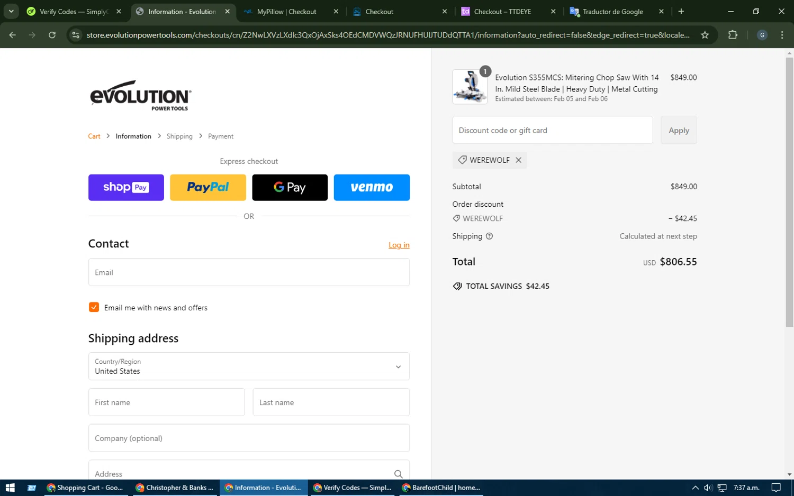Open the Country/Region dropdown

click(x=249, y=366)
